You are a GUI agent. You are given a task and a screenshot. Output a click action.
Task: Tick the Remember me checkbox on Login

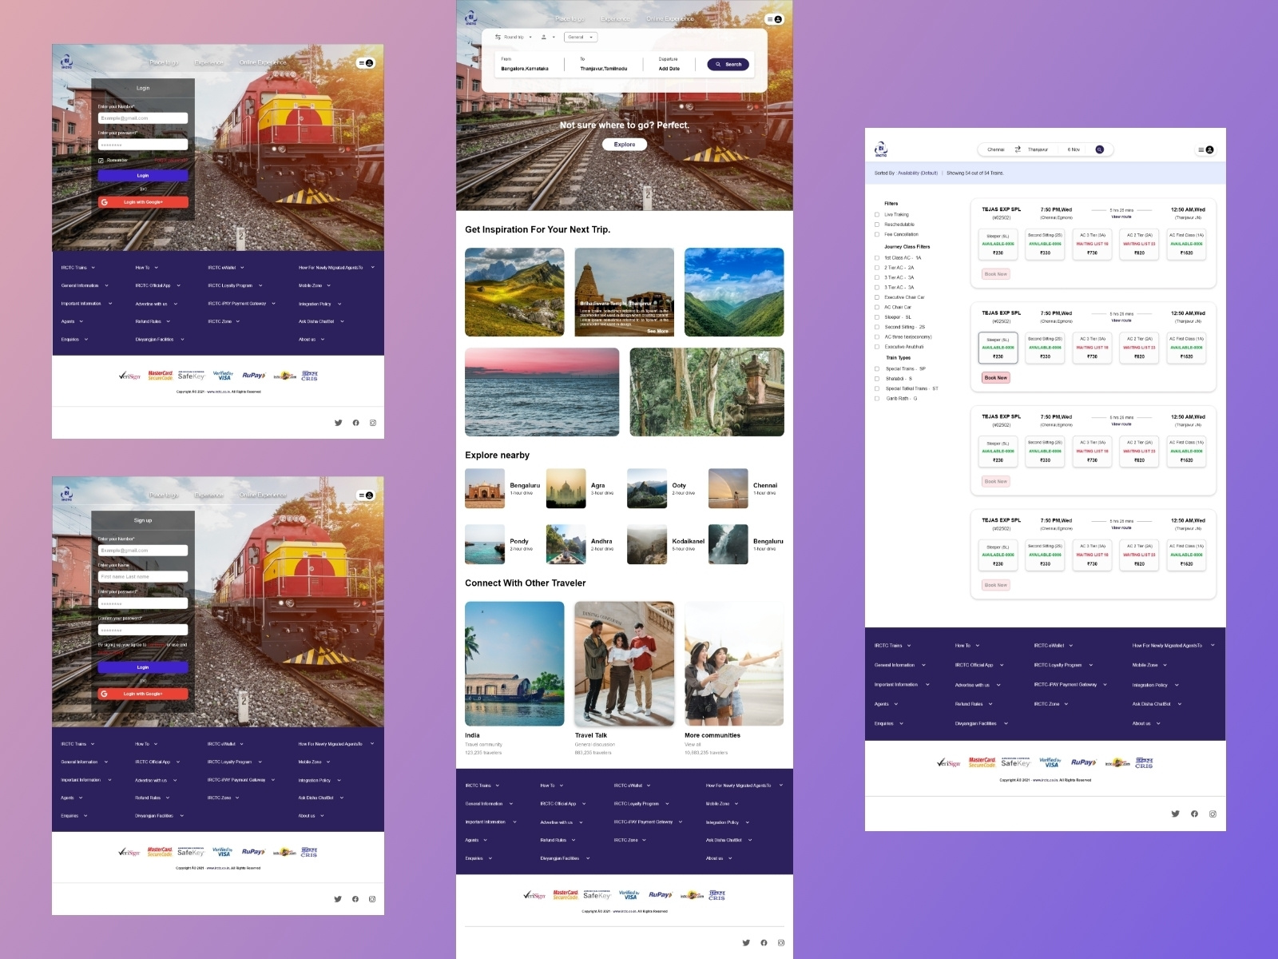click(101, 161)
